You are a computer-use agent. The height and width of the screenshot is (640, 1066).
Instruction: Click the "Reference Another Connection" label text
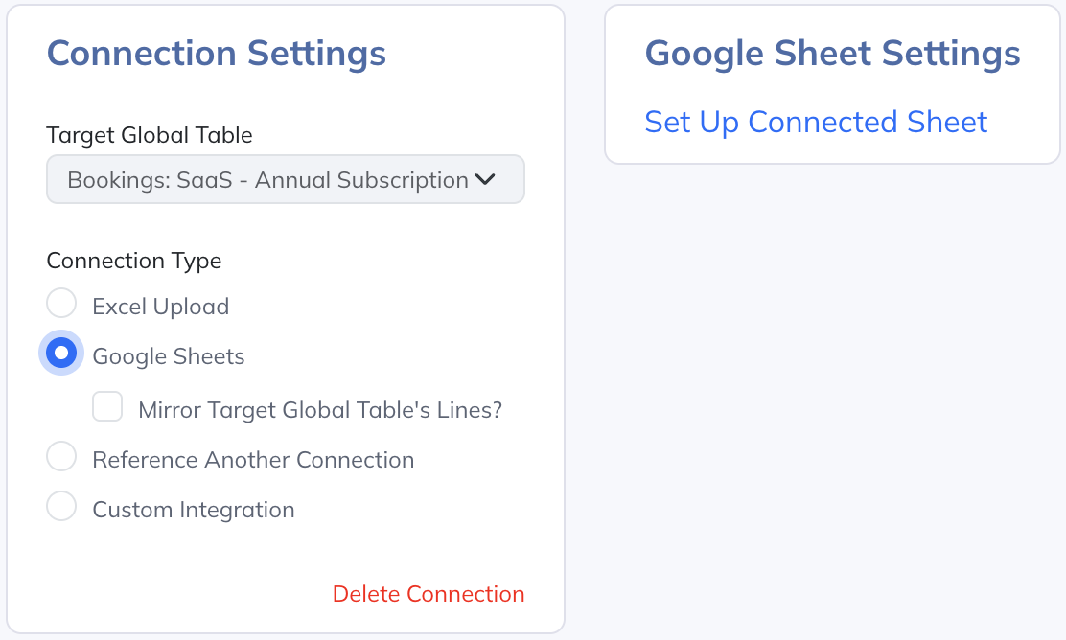(253, 460)
